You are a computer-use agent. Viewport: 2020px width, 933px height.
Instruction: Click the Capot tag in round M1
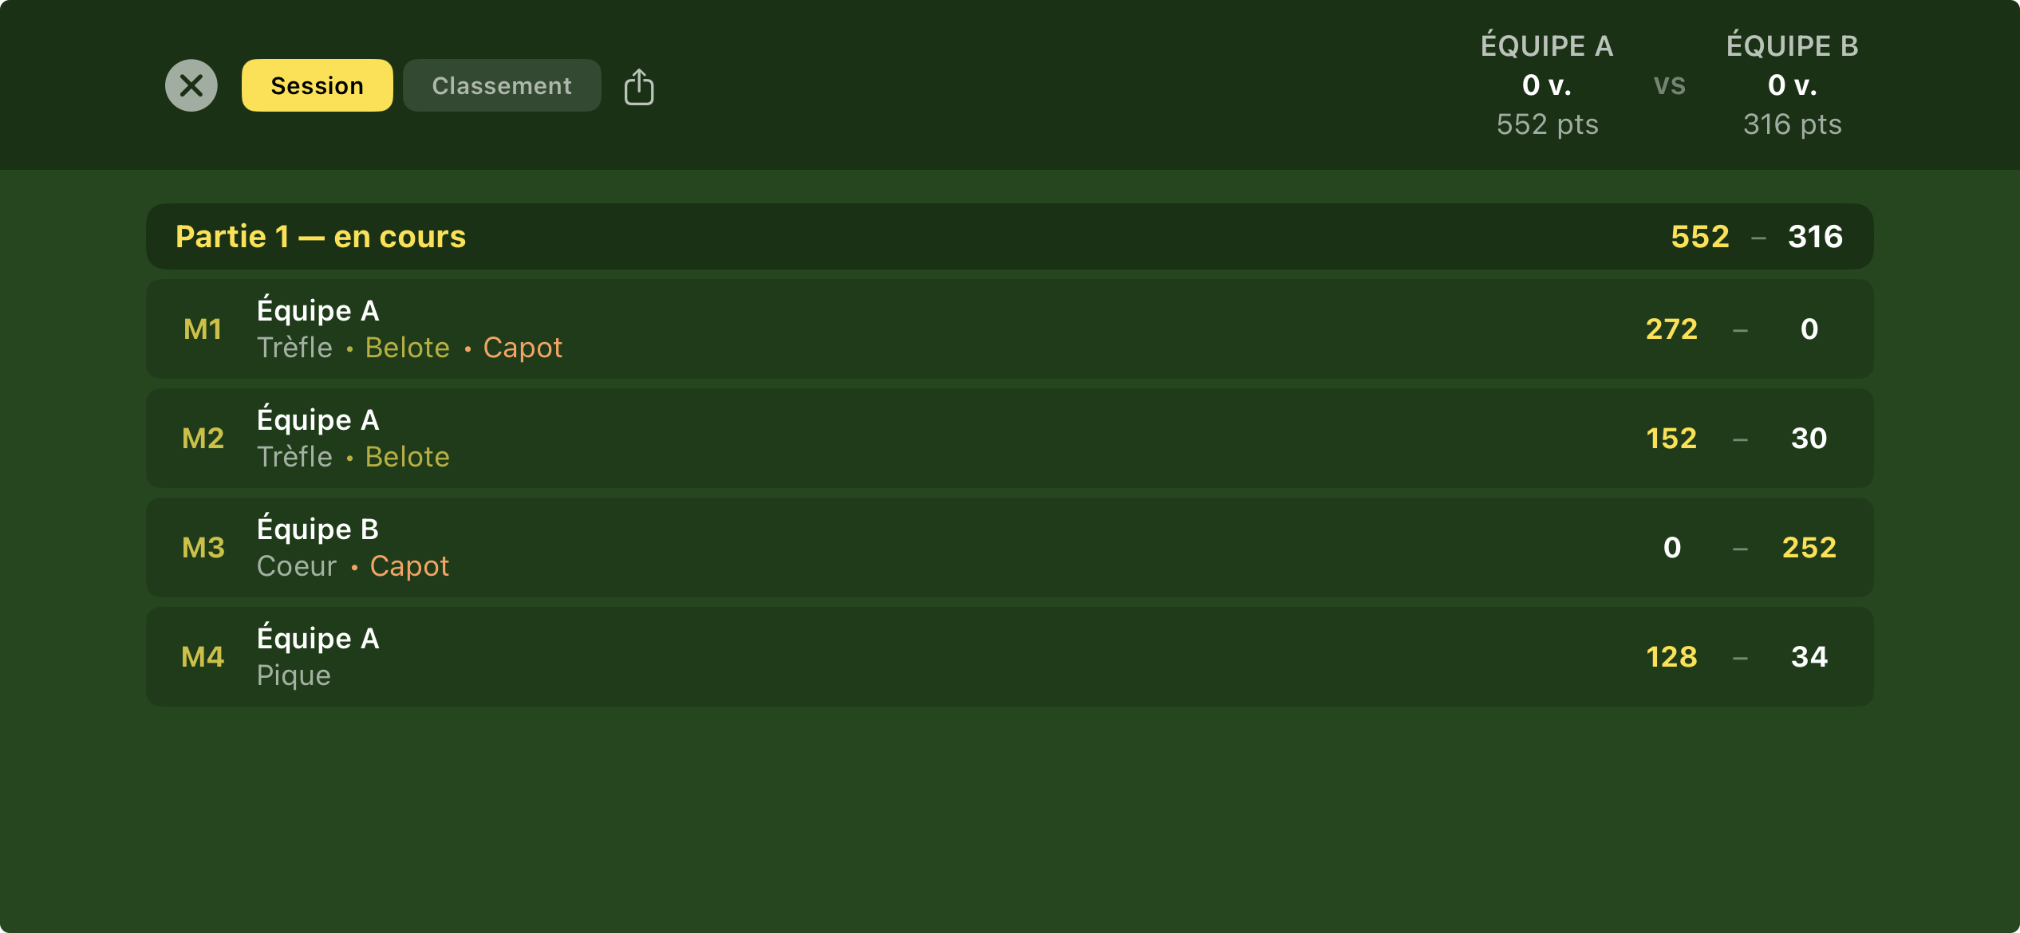tap(523, 348)
